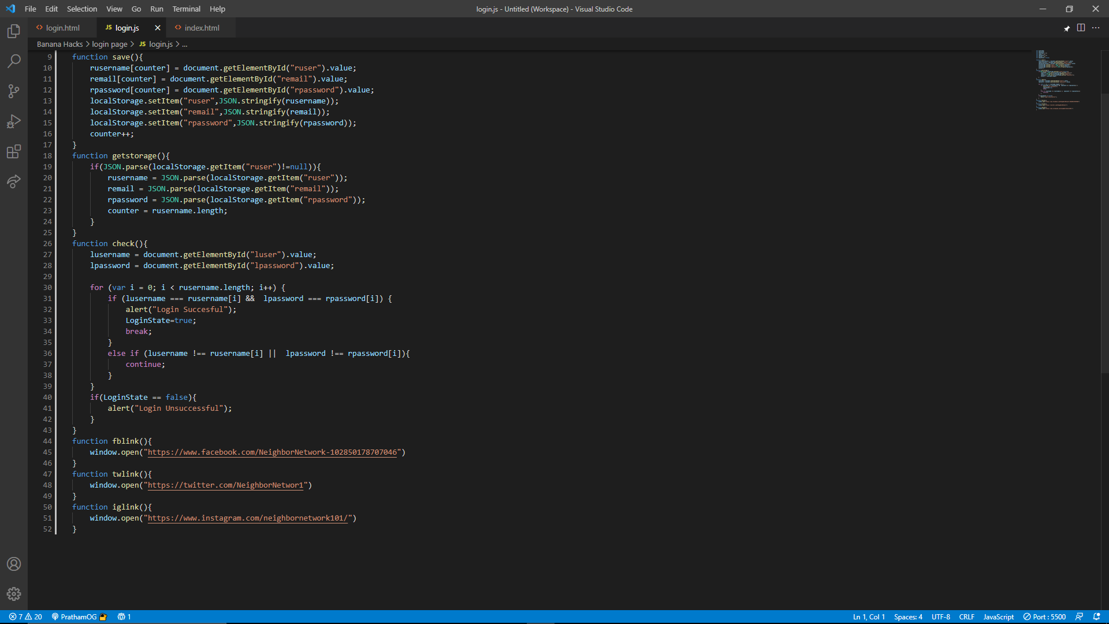Screen dimensions: 1109x624
Task: Open the Extensions view
Action: pos(14,151)
